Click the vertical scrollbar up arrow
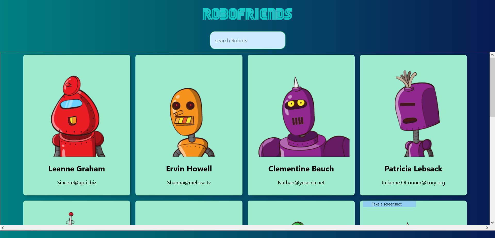The image size is (495, 238). coord(492,55)
